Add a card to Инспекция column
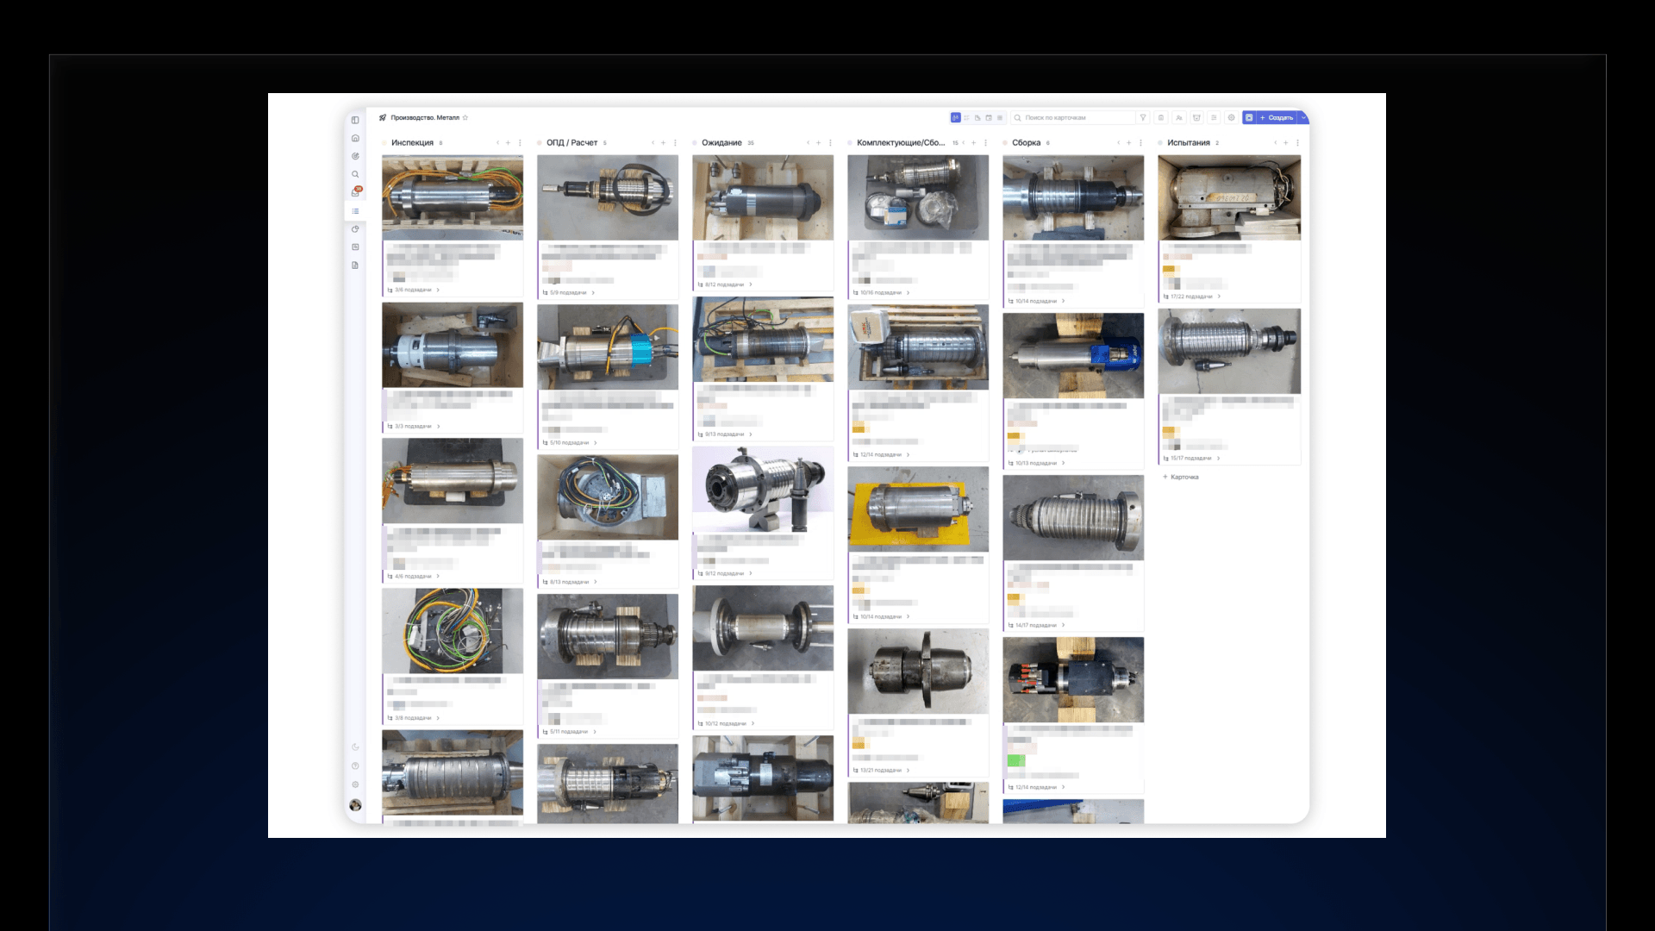Viewport: 1655px width, 931px height. [x=508, y=143]
